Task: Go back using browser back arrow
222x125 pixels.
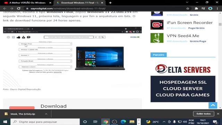Action: point(5,8)
